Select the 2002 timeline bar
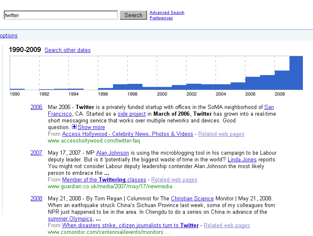 [194, 87]
